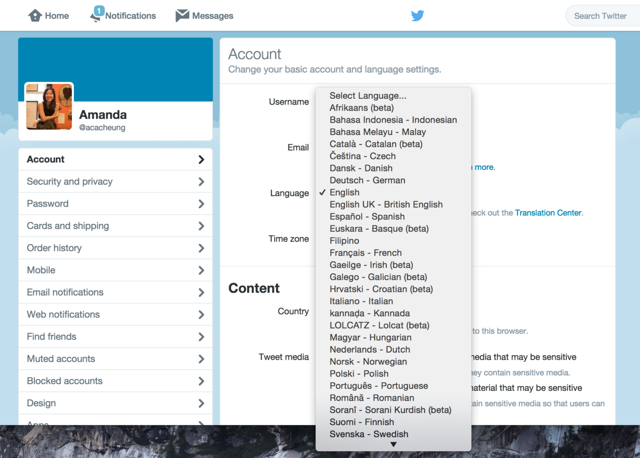Select the checked English option

[x=393, y=192]
